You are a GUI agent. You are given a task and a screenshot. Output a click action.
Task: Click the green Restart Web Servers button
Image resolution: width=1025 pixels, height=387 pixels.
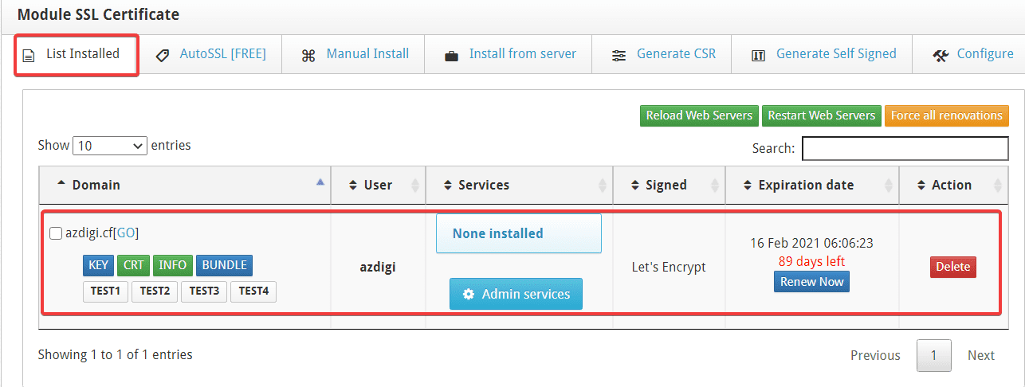(821, 115)
